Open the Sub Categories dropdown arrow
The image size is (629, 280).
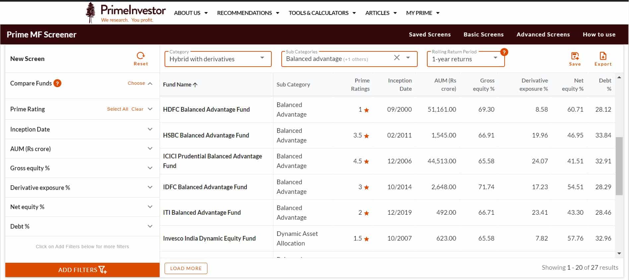[408, 57]
